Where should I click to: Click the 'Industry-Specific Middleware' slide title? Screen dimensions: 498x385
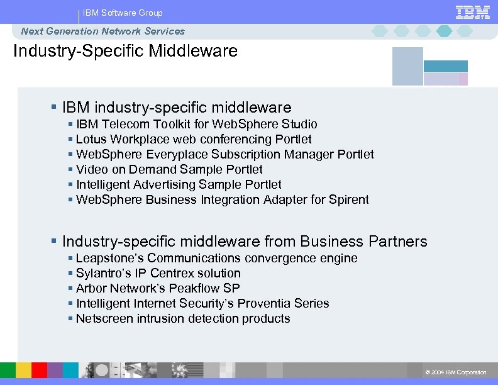(x=125, y=51)
